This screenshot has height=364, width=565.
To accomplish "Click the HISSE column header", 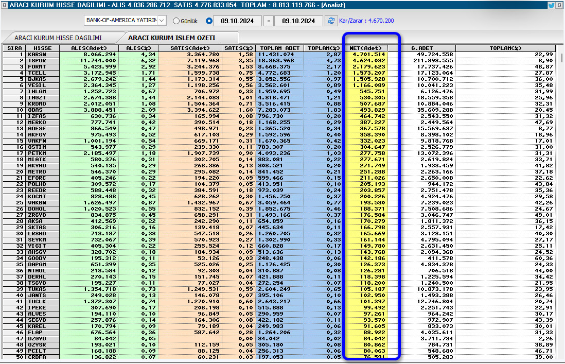I will (x=42, y=48).
